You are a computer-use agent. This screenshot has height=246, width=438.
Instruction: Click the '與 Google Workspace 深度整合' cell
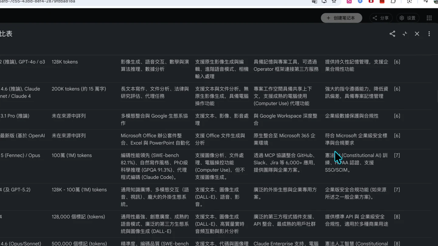tap(285, 119)
